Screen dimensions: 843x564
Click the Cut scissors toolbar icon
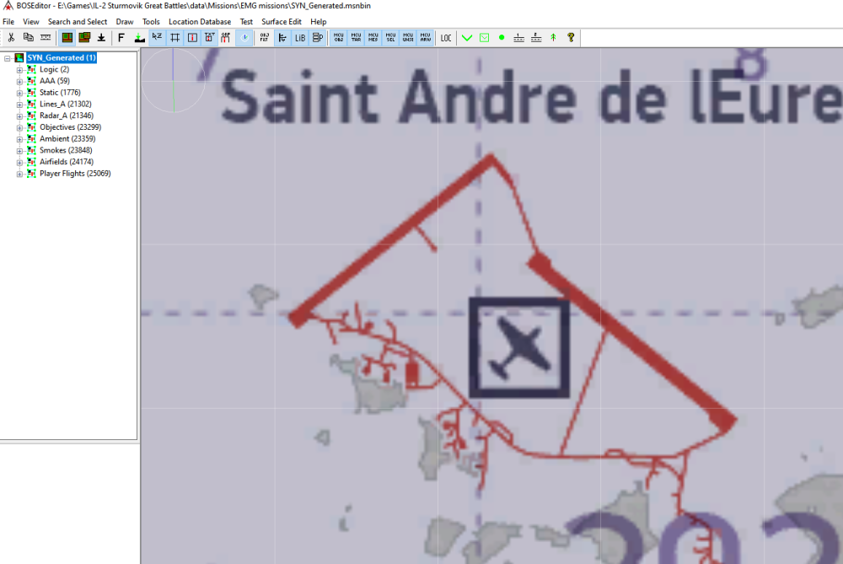point(11,38)
